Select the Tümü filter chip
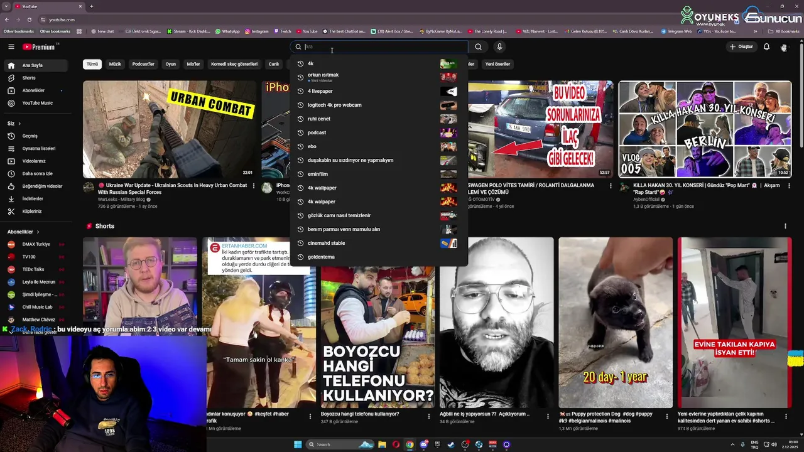Screen dimensions: 804x452 pyautogui.click(x=92, y=64)
